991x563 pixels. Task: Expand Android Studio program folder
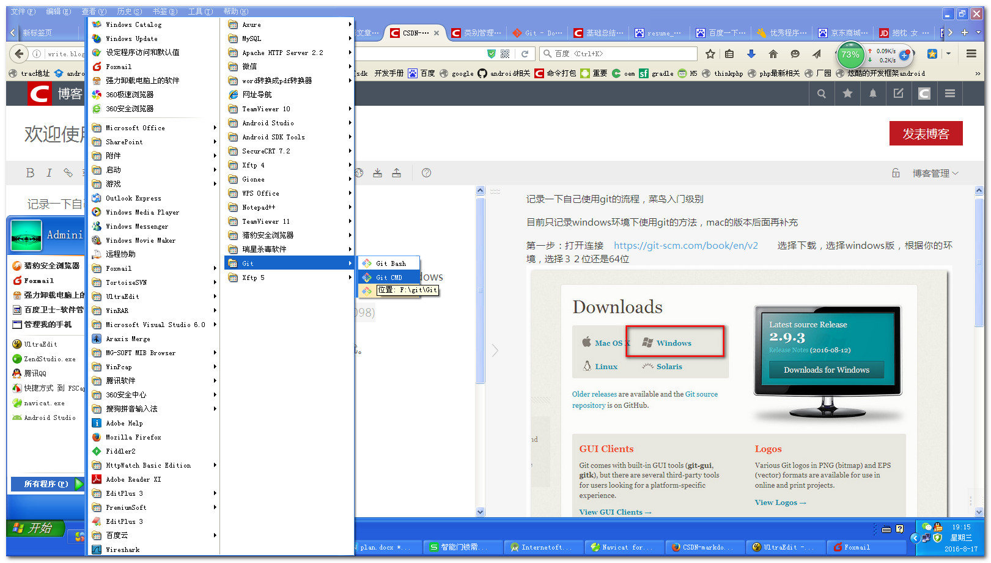click(289, 123)
